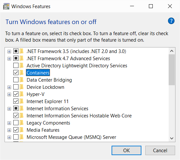Expand the Microsoft Message Queue Server node
The image size is (180, 160).
(x=9, y=137)
